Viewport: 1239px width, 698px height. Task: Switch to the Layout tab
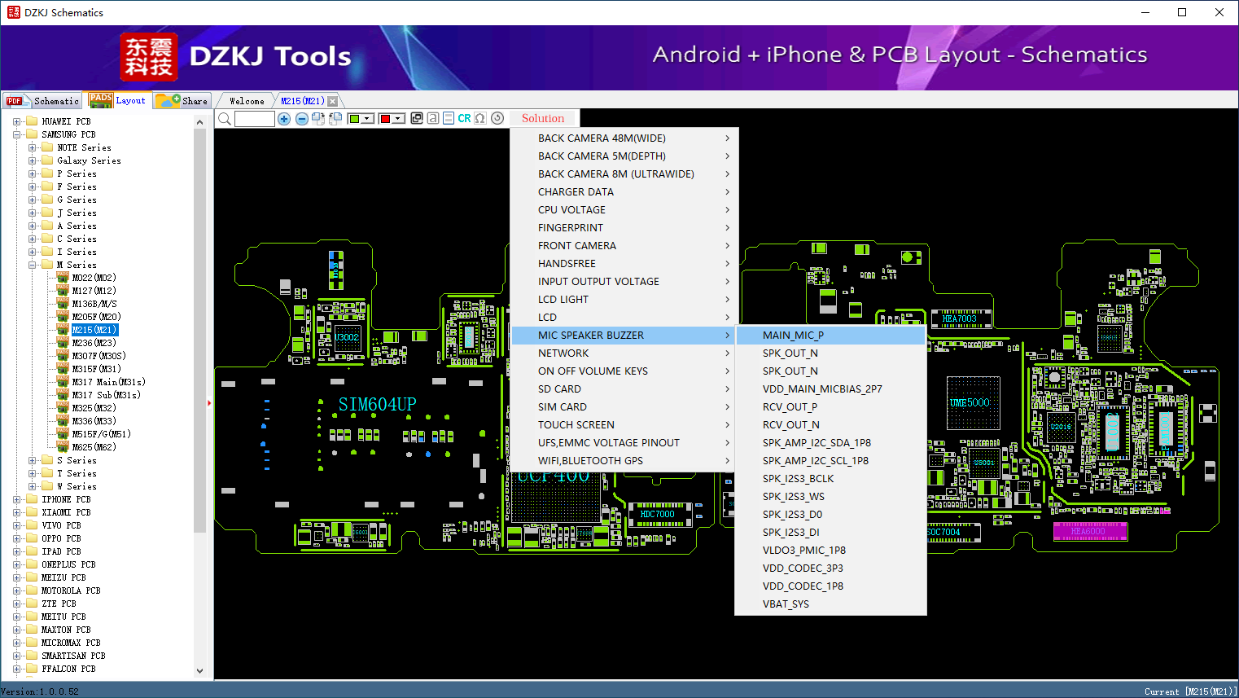pyautogui.click(x=117, y=100)
